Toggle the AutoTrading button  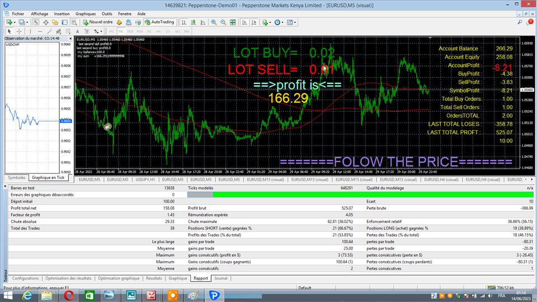point(159,22)
